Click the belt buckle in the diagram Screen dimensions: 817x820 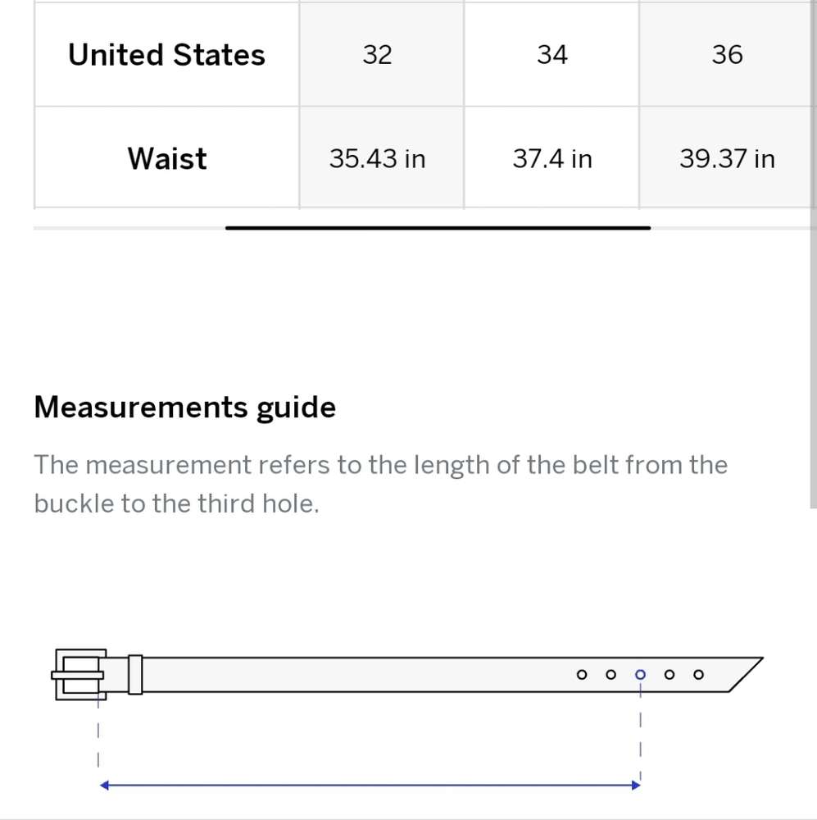[x=79, y=675]
